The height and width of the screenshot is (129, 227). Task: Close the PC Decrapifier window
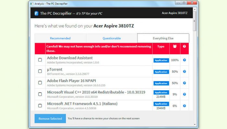(x=192, y=3)
